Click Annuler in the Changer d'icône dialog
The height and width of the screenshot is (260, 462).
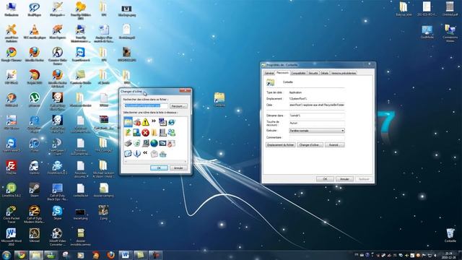tap(178, 168)
